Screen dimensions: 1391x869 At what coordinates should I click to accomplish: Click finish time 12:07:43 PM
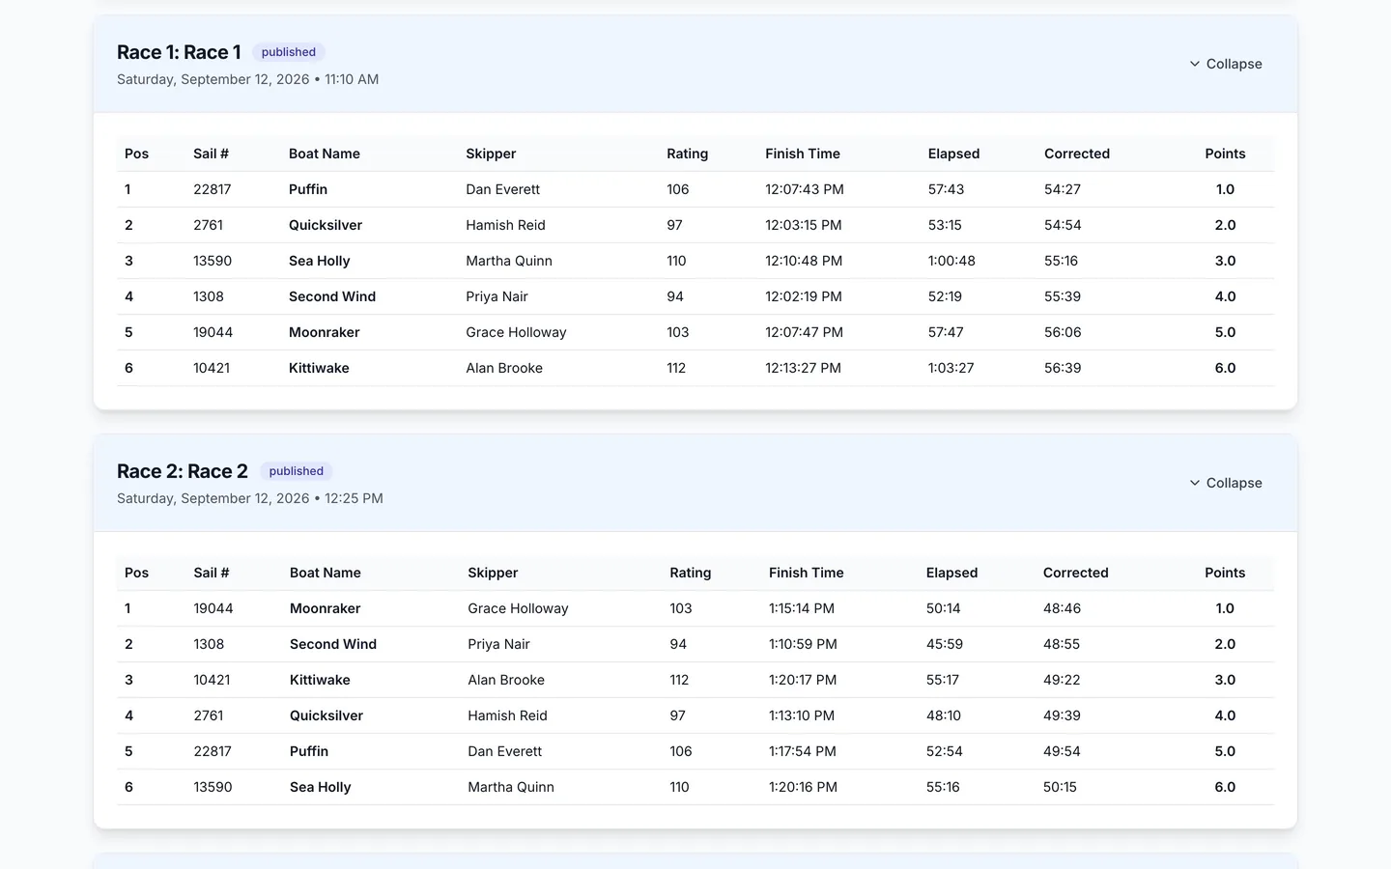[x=805, y=189]
